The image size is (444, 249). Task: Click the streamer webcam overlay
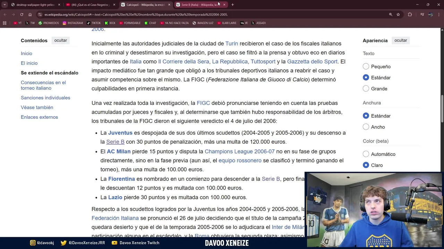tap(374, 210)
